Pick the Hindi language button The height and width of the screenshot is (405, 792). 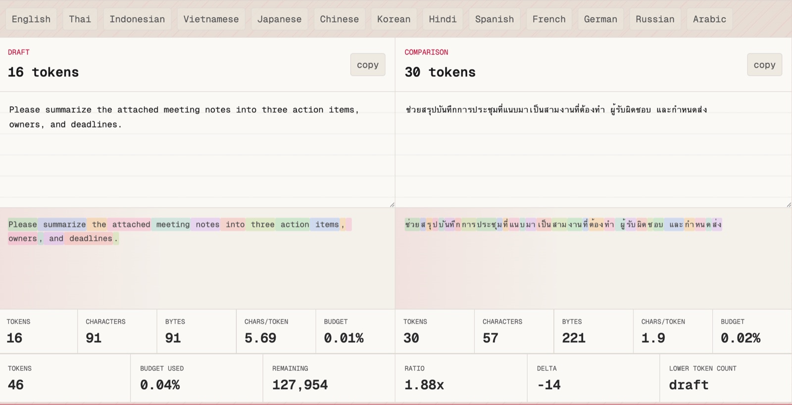[443, 19]
